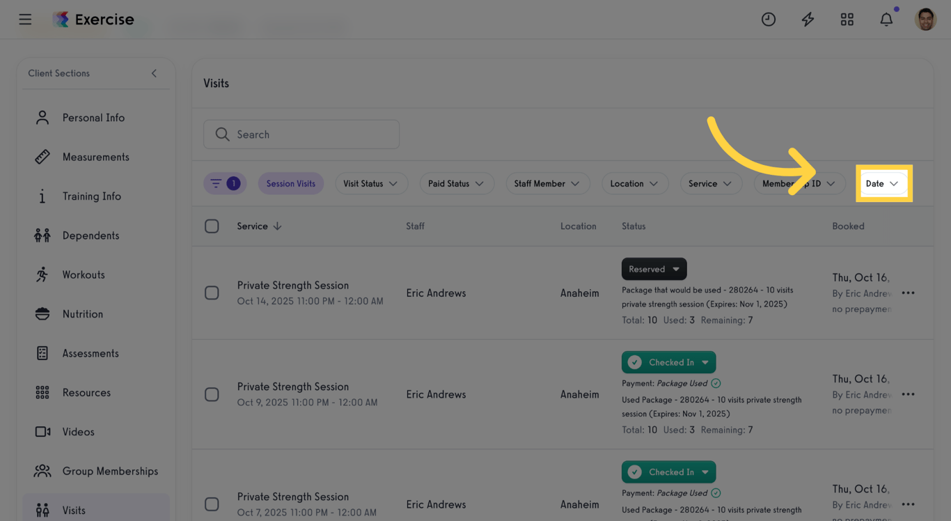The height and width of the screenshot is (521, 951).
Task: Select the Nutrition sidebar item
Action: (84, 313)
